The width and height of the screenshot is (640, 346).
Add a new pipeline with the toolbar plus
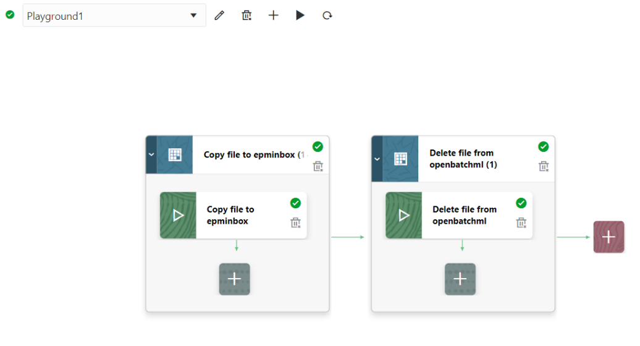click(274, 15)
